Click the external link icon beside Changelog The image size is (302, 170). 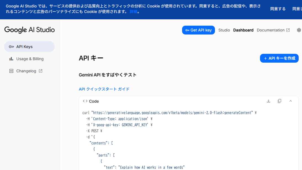pos(40,71)
